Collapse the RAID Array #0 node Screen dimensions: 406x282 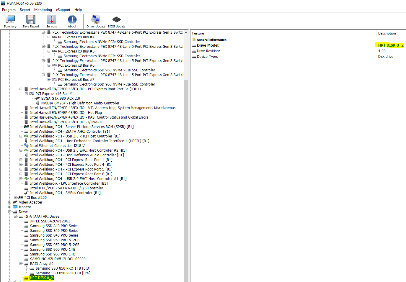coord(21,264)
